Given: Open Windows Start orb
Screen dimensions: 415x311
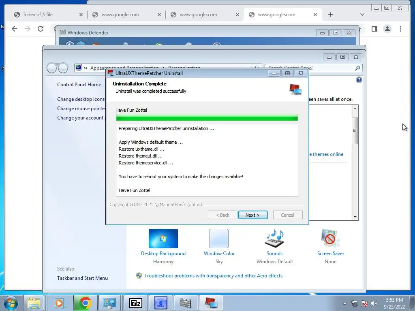Looking at the screenshot, I should tap(11, 303).
